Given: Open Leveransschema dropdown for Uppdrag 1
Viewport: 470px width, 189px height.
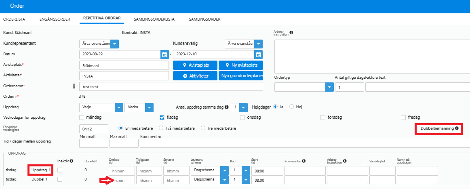Looking at the screenshot, I should click(x=225, y=170).
